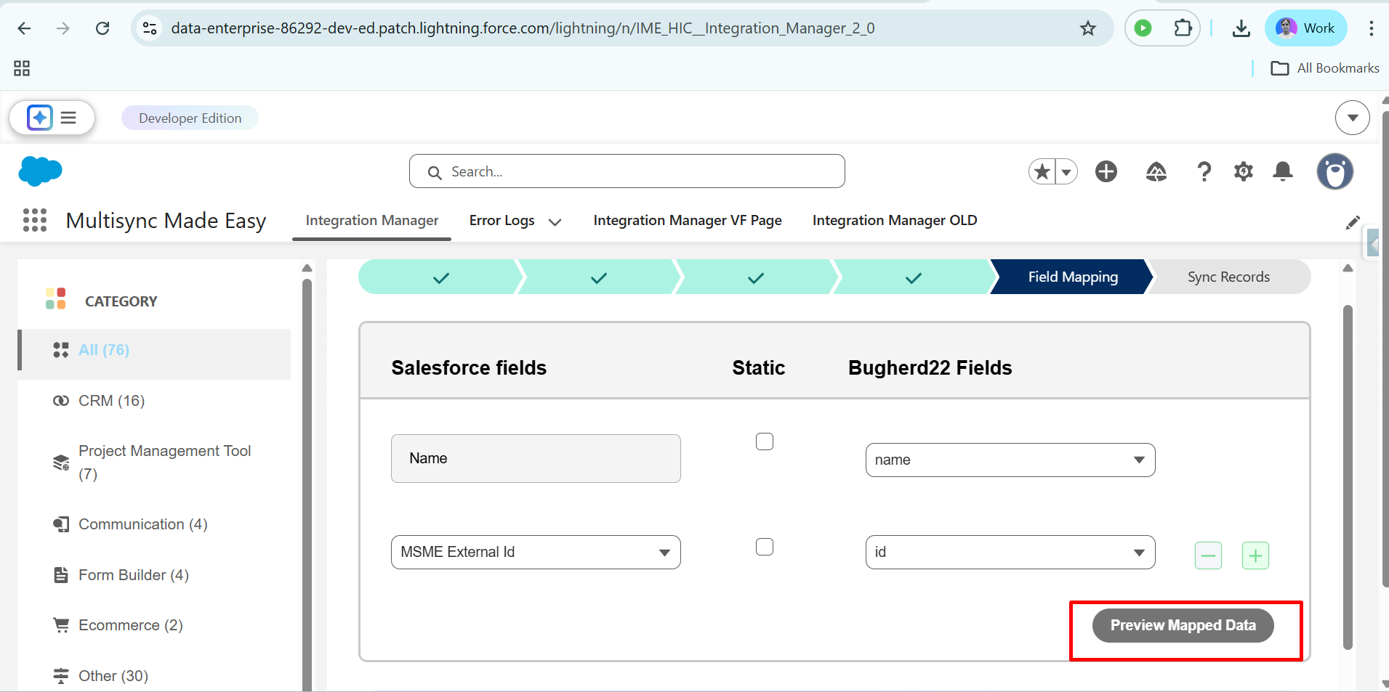Open the Setup gear menu
1389x692 pixels.
(x=1244, y=172)
